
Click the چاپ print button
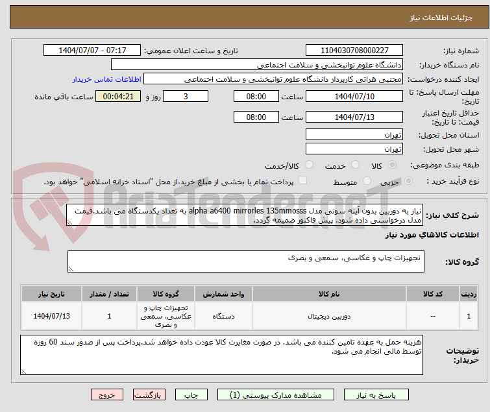point(191,395)
